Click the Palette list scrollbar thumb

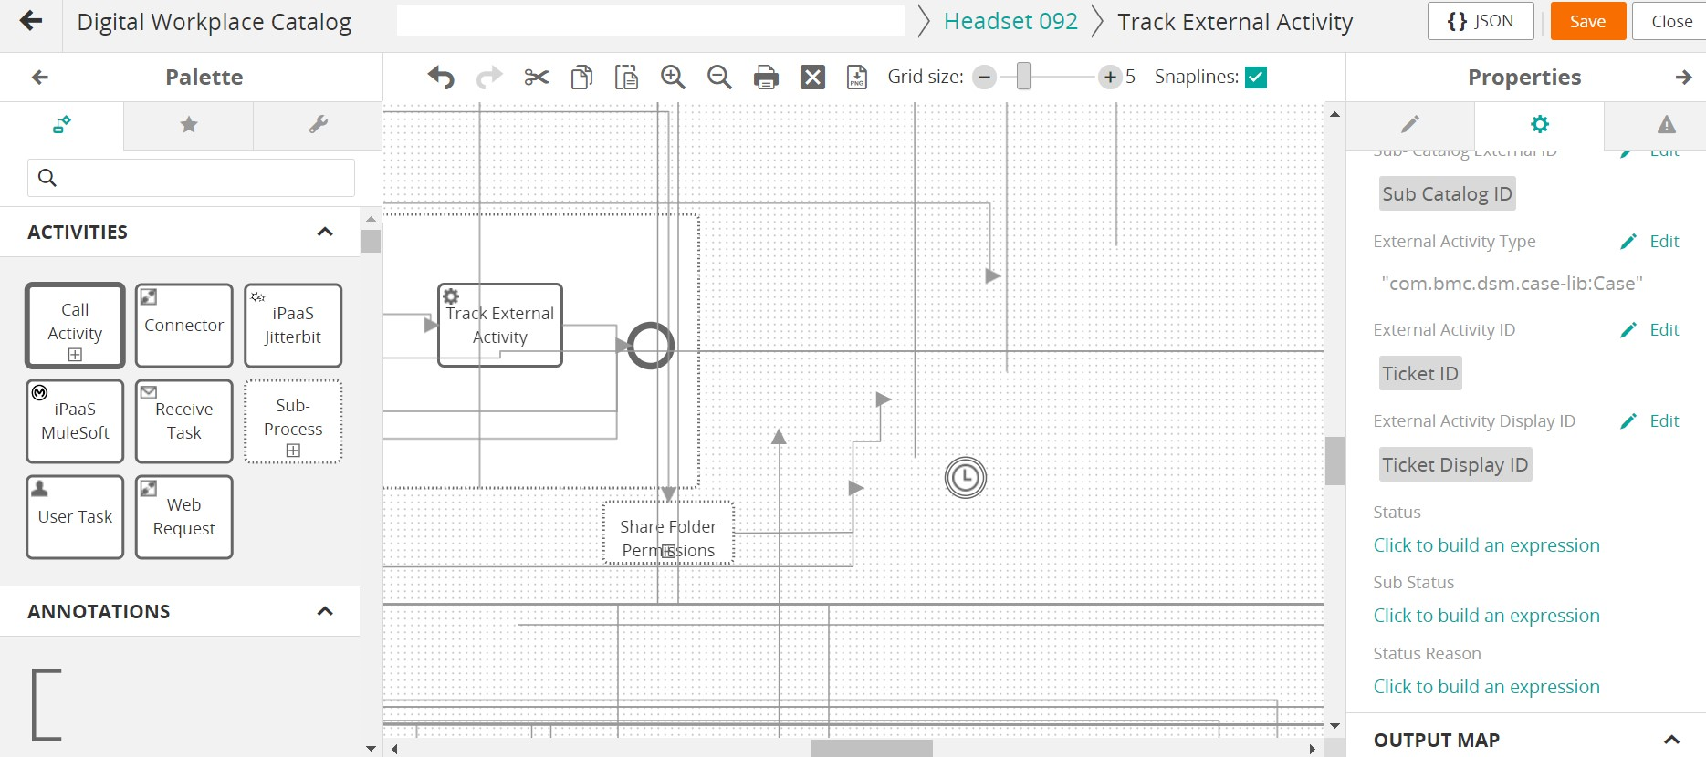(x=371, y=241)
